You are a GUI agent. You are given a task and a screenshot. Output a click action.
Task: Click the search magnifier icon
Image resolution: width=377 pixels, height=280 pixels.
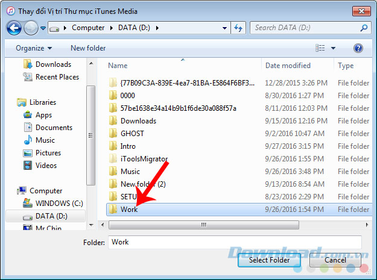pyautogui.click(x=364, y=28)
